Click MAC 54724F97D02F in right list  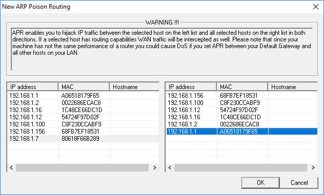point(239,110)
